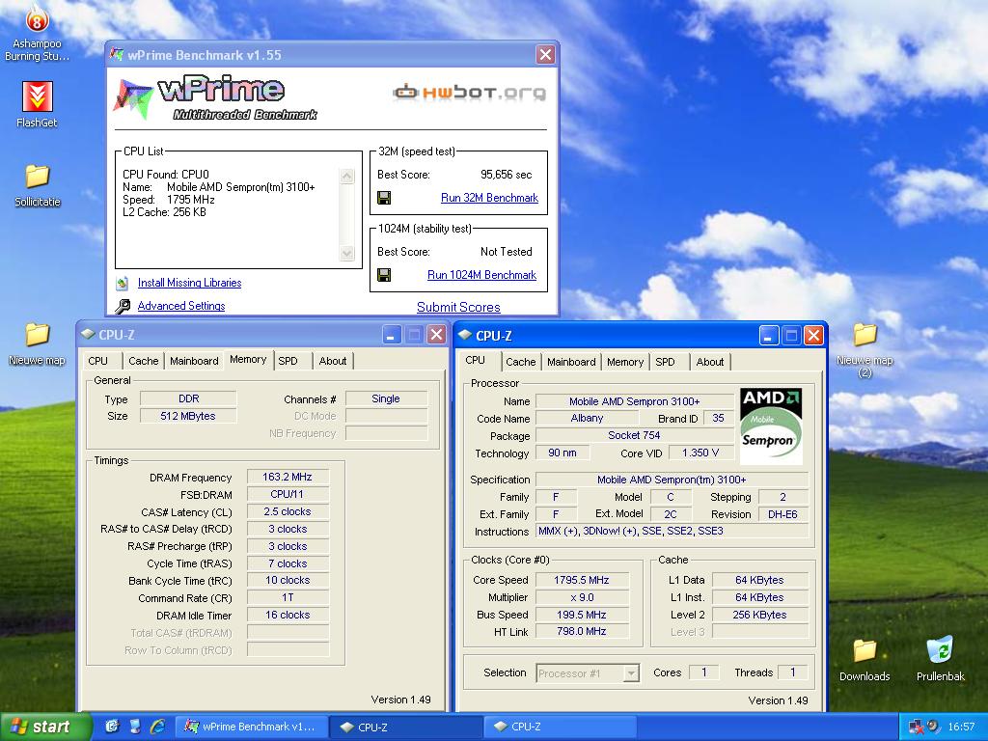
Task: Click the network tray icon
Action: 915,727
